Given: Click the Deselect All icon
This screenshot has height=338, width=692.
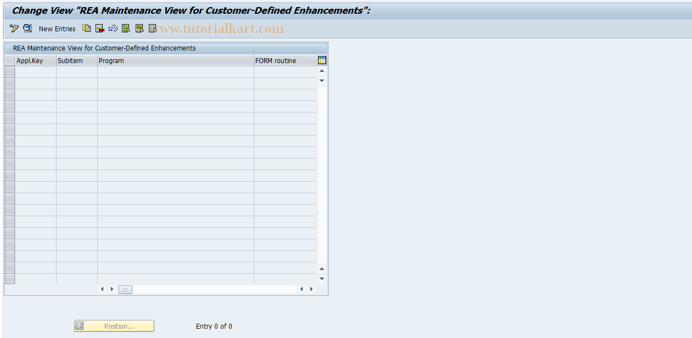Looking at the screenshot, I should click(x=153, y=29).
